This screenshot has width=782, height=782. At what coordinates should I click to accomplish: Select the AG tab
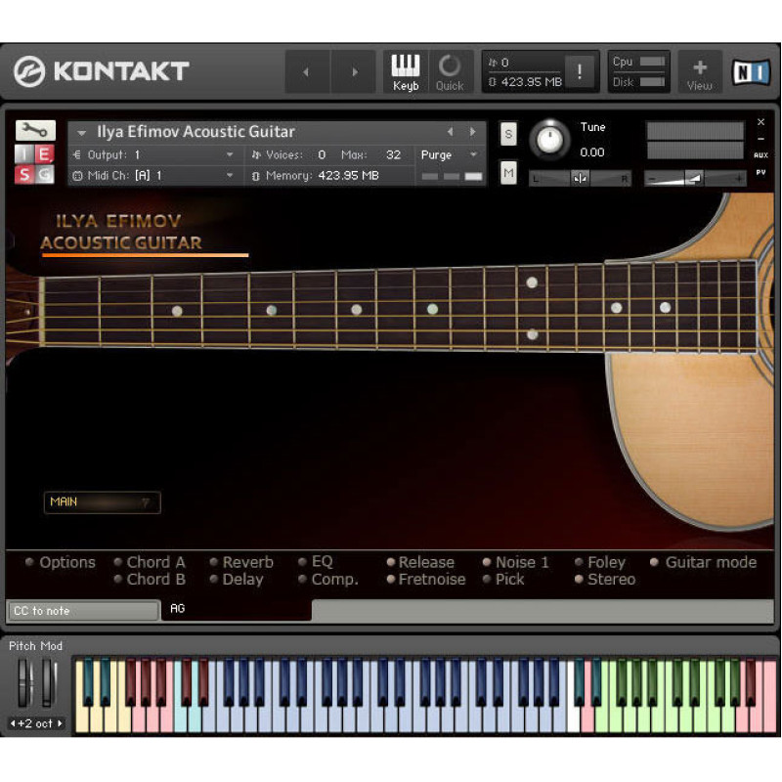tap(178, 609)
